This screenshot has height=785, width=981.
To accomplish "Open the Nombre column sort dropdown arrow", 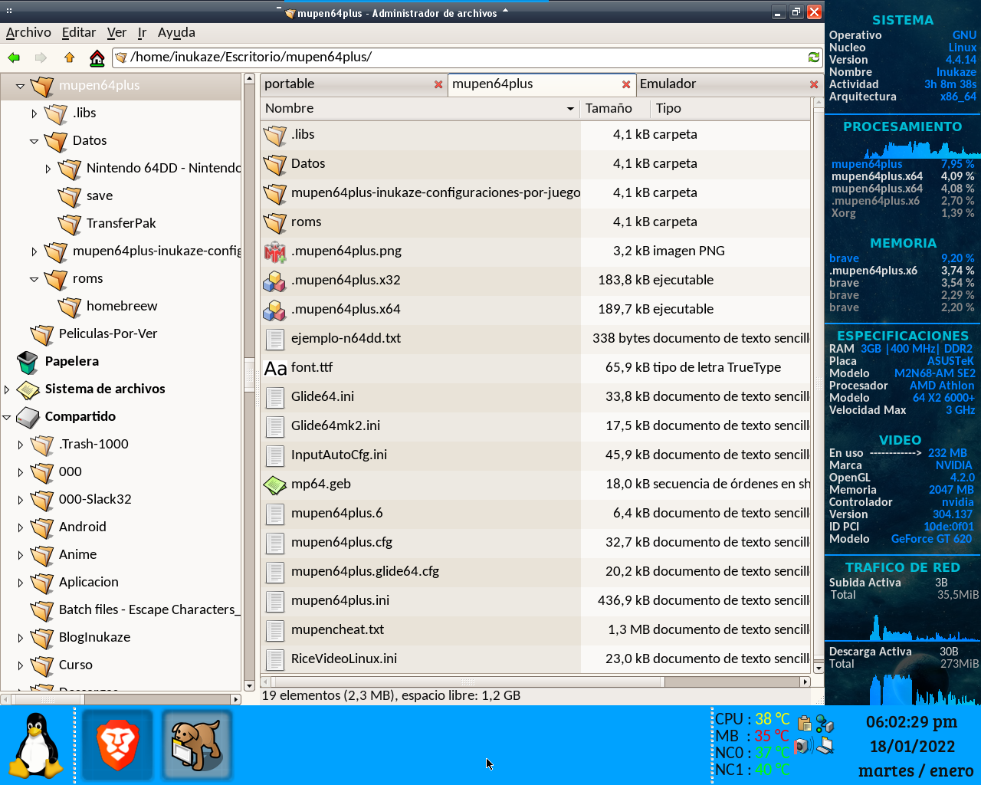I will pyautogui.click(x=570, y=109).
